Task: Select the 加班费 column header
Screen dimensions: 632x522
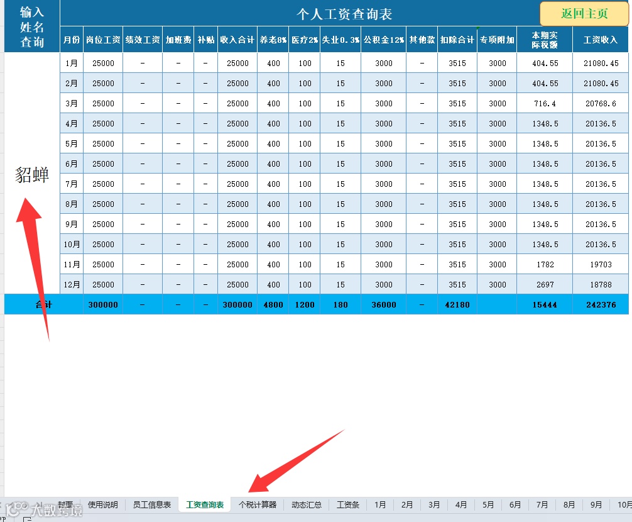Action: point(178,40)
